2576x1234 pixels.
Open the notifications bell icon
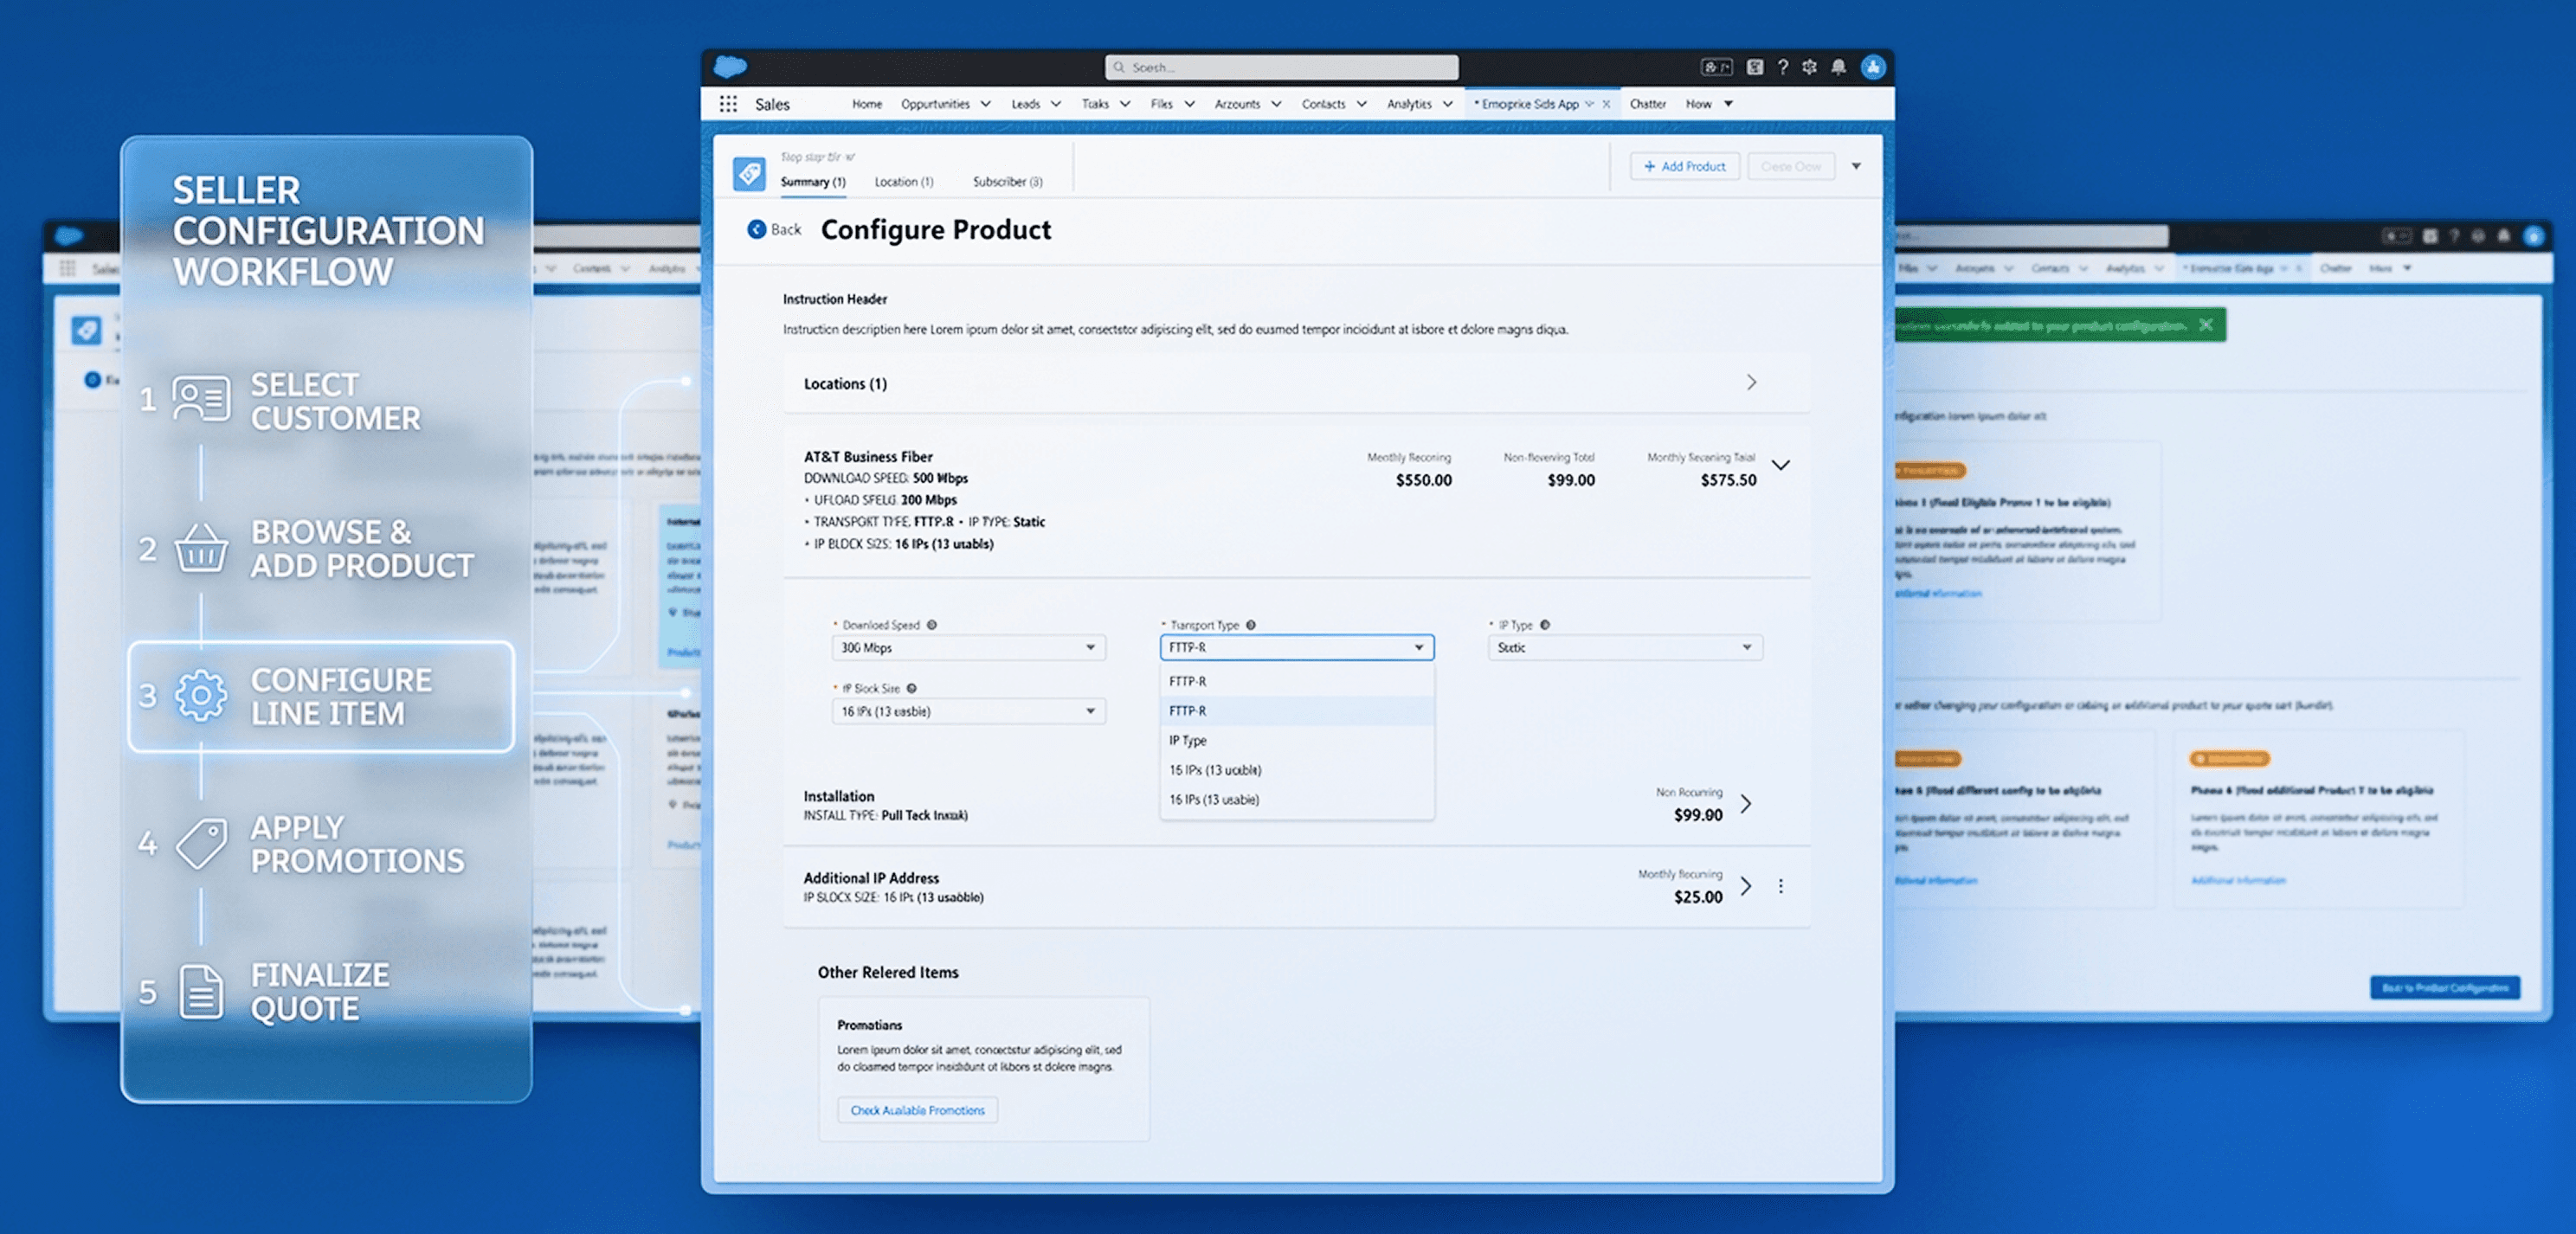pos(1838,67)
